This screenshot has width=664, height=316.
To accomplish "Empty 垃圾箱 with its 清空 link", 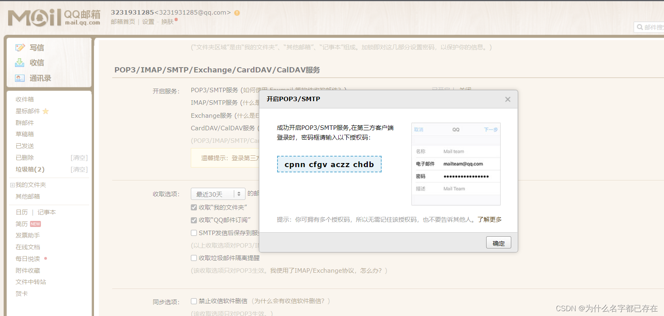I will [79, 170].
